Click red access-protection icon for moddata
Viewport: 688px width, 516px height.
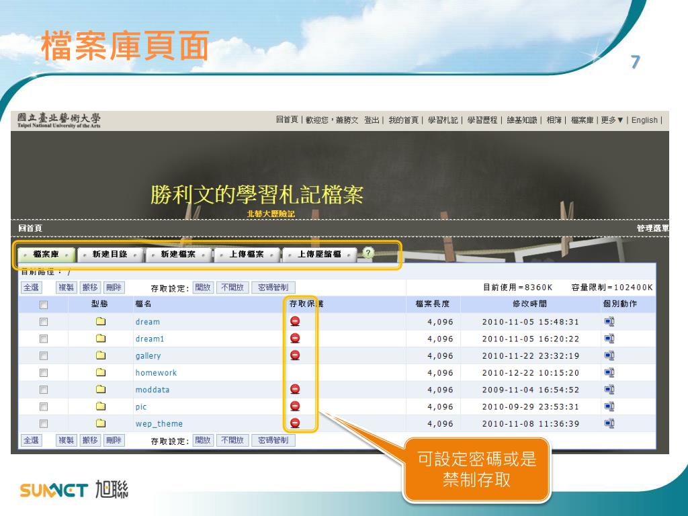pos(296,389)
